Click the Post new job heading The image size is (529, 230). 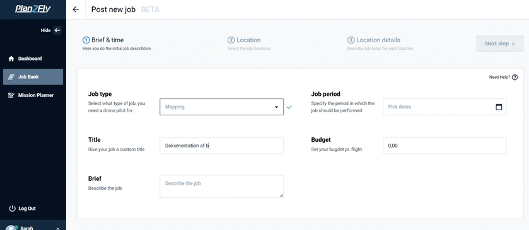click(x=113, y=9)
